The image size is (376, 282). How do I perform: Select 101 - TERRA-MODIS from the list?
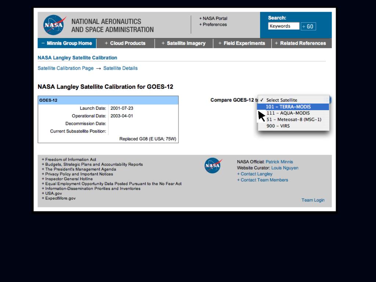click(293, 107)
